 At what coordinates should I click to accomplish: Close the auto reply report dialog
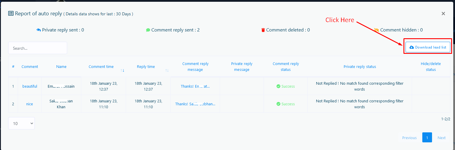click(443, 14)
